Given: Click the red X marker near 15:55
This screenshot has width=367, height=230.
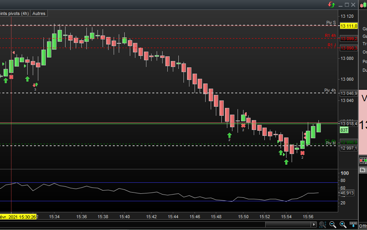Looking at the screenshot, I should [x=302, y=153].
